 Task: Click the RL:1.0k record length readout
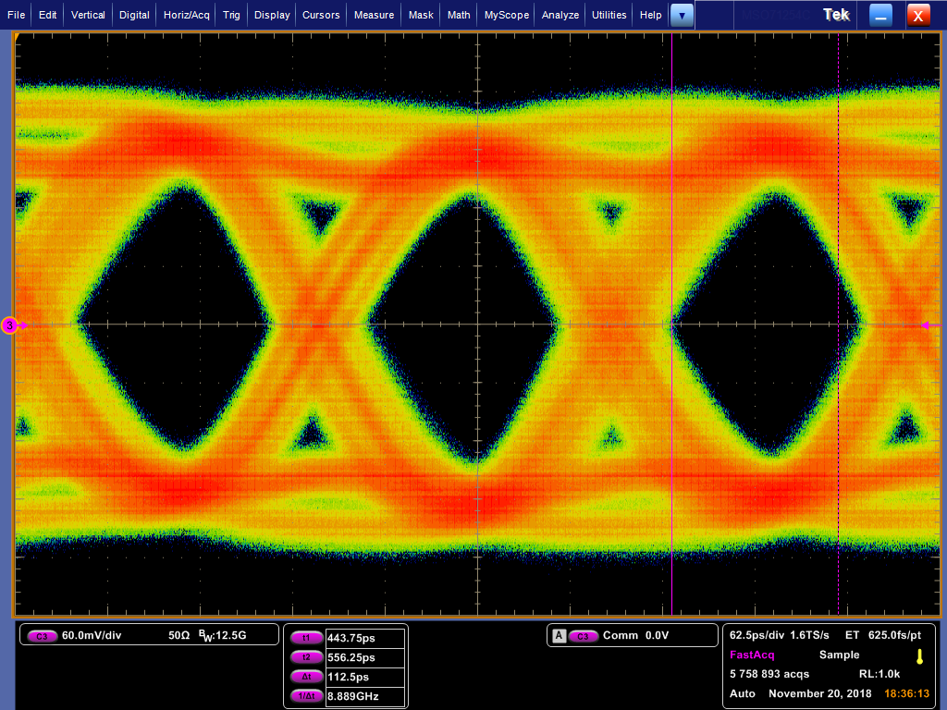879,674
